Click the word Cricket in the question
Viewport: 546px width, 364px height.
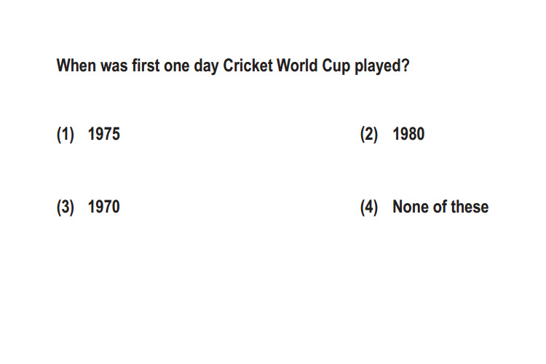(x=248, y=66)
